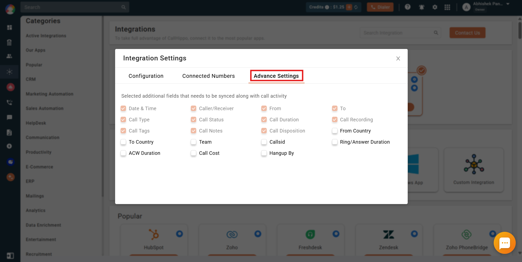
Task: Open notifications bell icon
Action: pyautogui.click(x=422, y=7)
